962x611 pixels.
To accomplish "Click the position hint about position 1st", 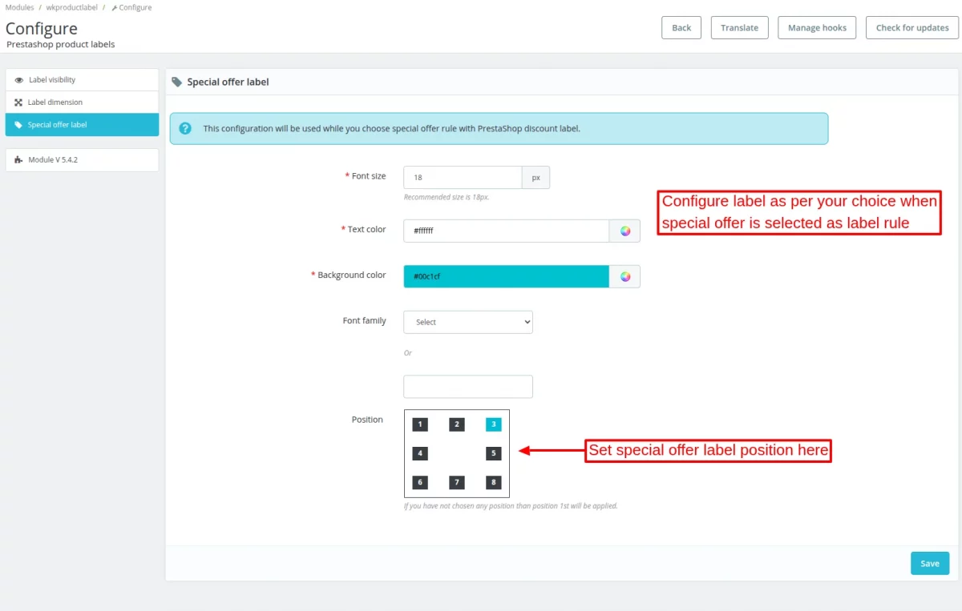I will pos(511,506).
